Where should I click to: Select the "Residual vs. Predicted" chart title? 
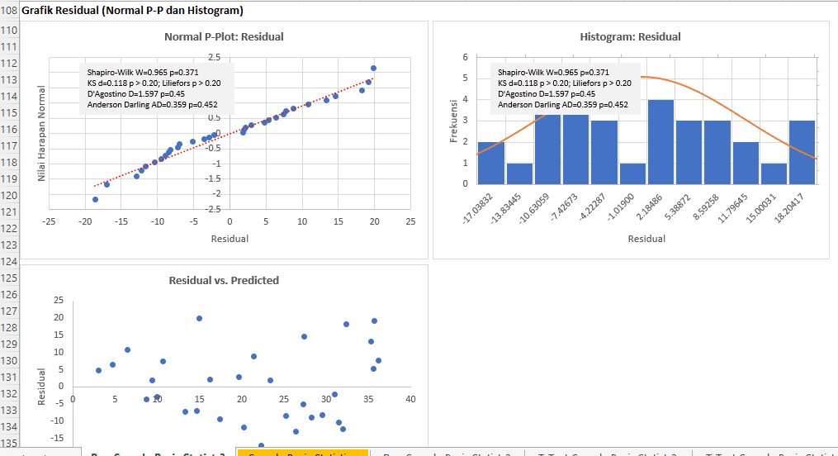pyautogui.click(x=224, y=280)
